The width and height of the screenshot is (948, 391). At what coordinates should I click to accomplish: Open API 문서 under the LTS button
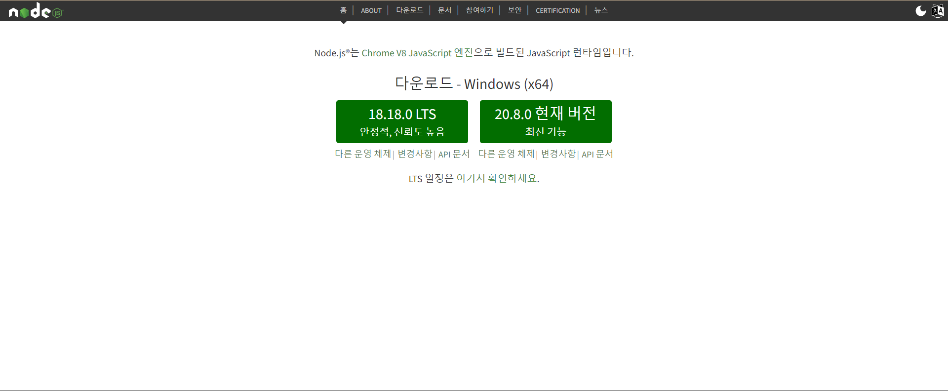point(454,154)
